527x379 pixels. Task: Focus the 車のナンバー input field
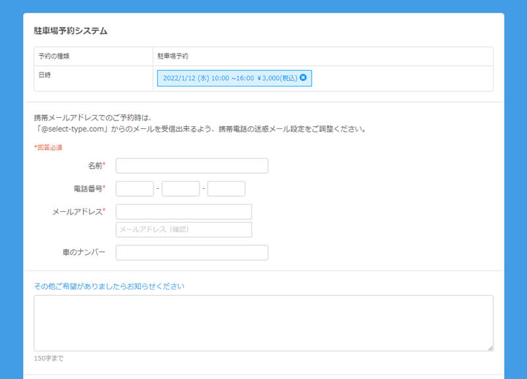192,253
